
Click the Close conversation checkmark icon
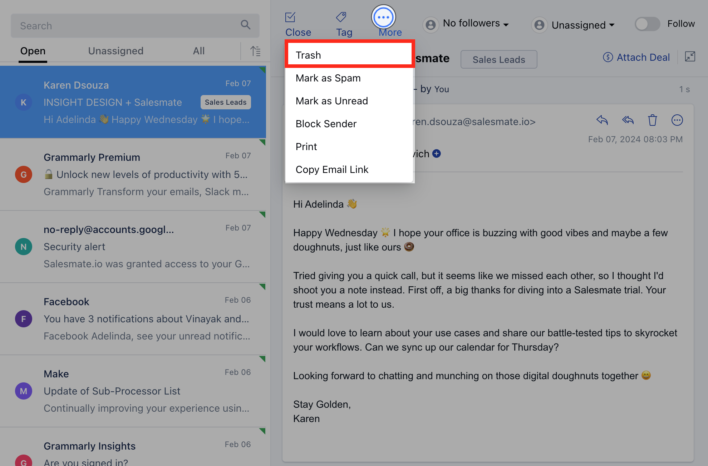290,17
